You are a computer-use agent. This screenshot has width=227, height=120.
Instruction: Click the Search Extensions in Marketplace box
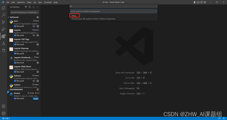click(24, 12)
